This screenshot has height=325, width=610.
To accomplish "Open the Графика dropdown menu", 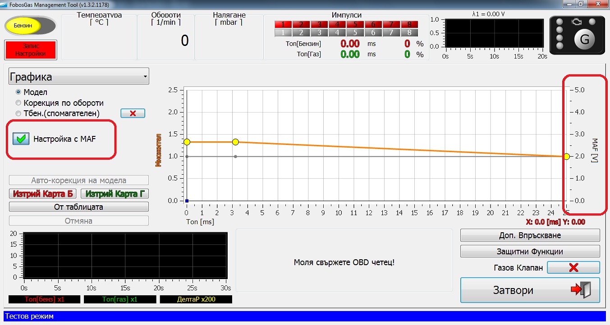I will [x=79, y=77].
